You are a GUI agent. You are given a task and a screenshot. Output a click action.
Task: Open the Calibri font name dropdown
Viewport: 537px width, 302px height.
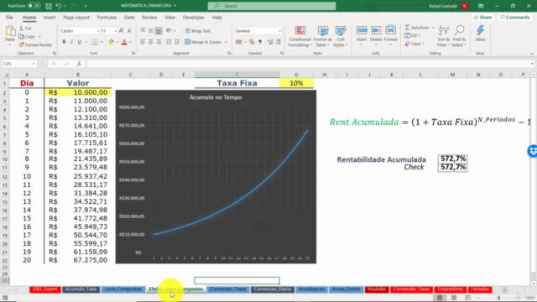click(97, 31)
